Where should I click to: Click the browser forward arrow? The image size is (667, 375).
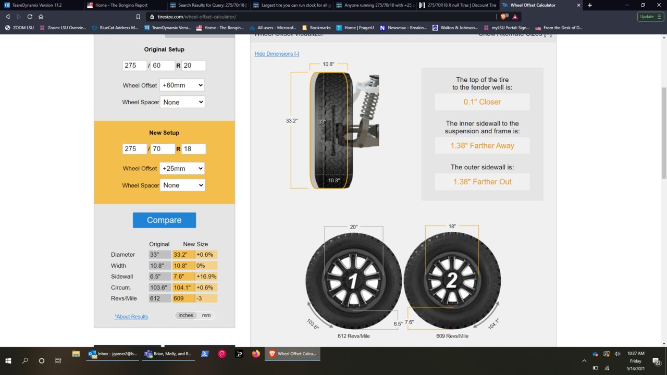(19, 17)
